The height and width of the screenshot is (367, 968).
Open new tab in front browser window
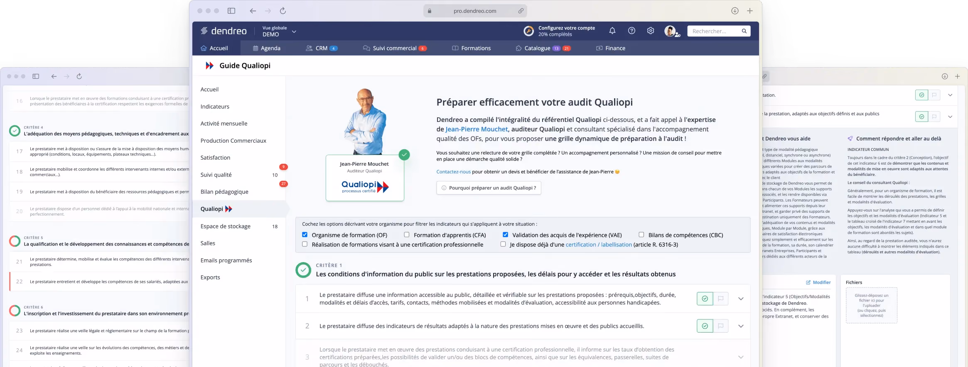coord(750,11)
